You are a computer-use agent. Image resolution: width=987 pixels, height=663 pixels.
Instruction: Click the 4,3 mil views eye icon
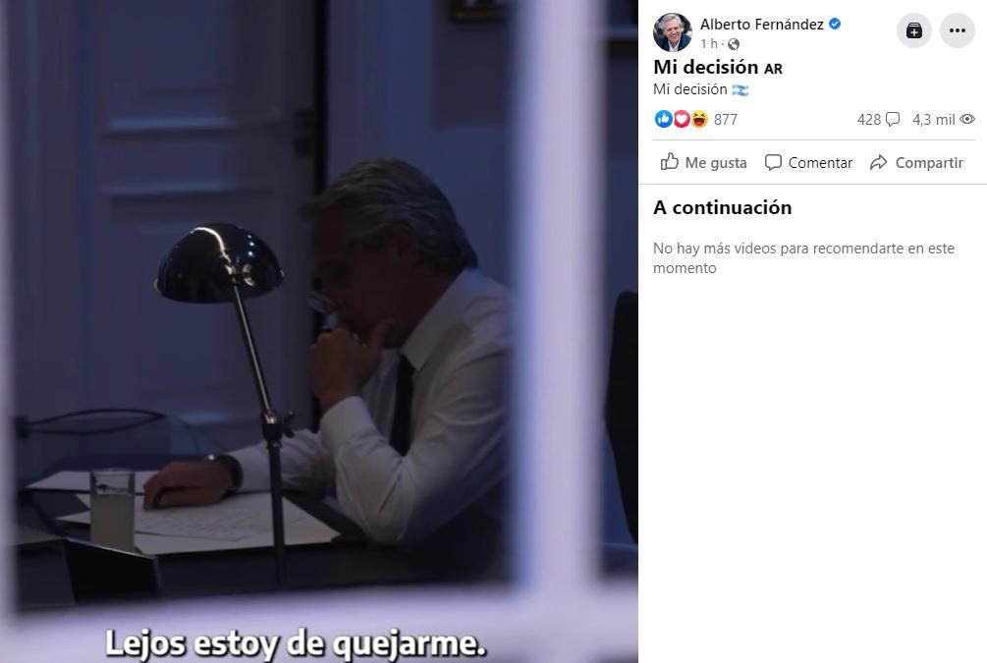[x=968, y=119]
